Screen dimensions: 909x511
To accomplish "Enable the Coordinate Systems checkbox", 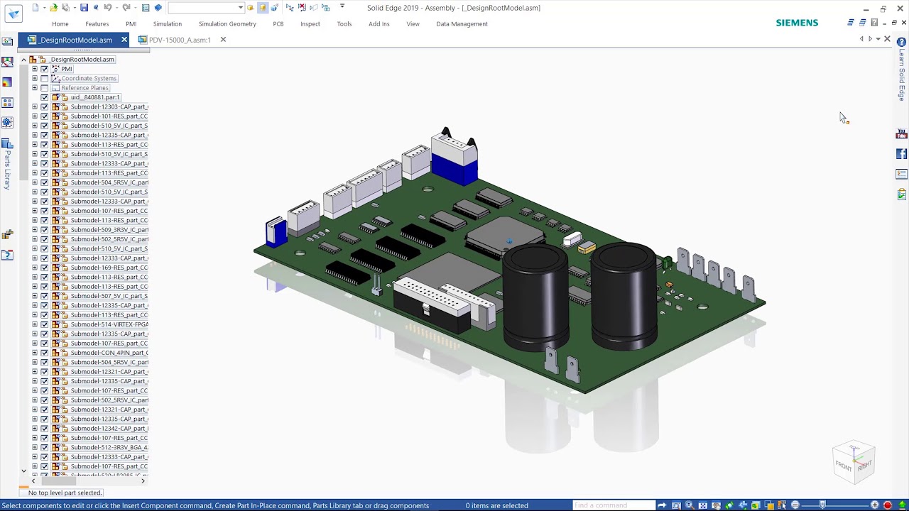I will [44, 79].
